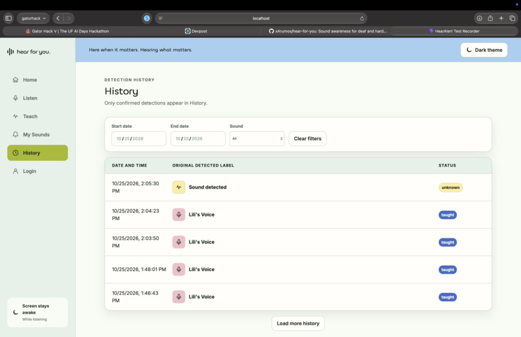
Task: Show browser downloads
Action: pos(480,18)
